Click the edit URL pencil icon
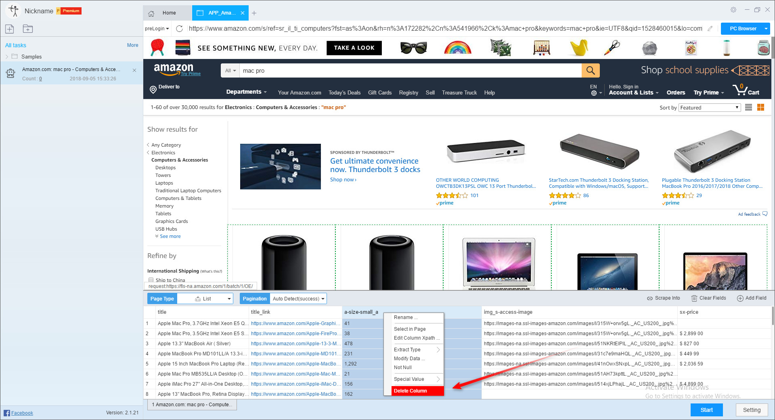775x420 pixels. pos(710,29)
